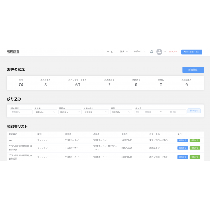Open the ステータス filter dropdown
The width and height of the screenshot is (210, 210).
[x=96, y=112]
